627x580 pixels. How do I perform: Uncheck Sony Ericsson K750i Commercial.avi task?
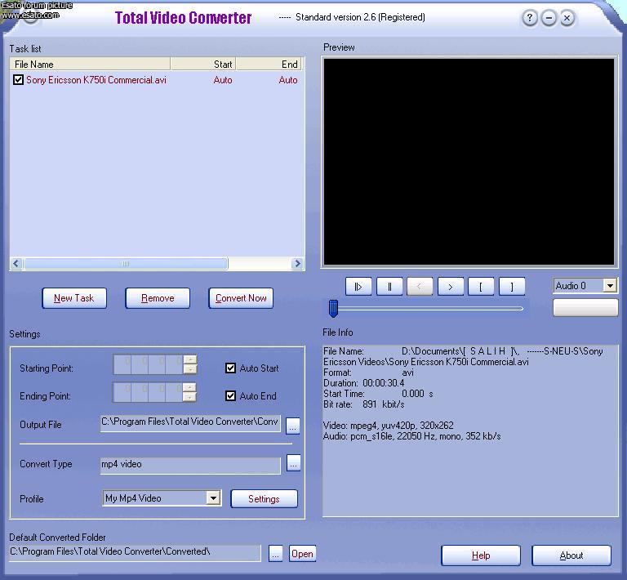point(18,79)
